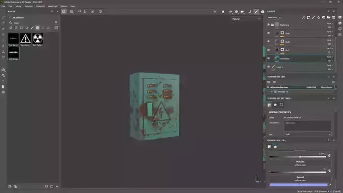This screenshot has width=343, height=193.
Task: Toggle the alphas filter in Assets
Action: pos(38,28)
